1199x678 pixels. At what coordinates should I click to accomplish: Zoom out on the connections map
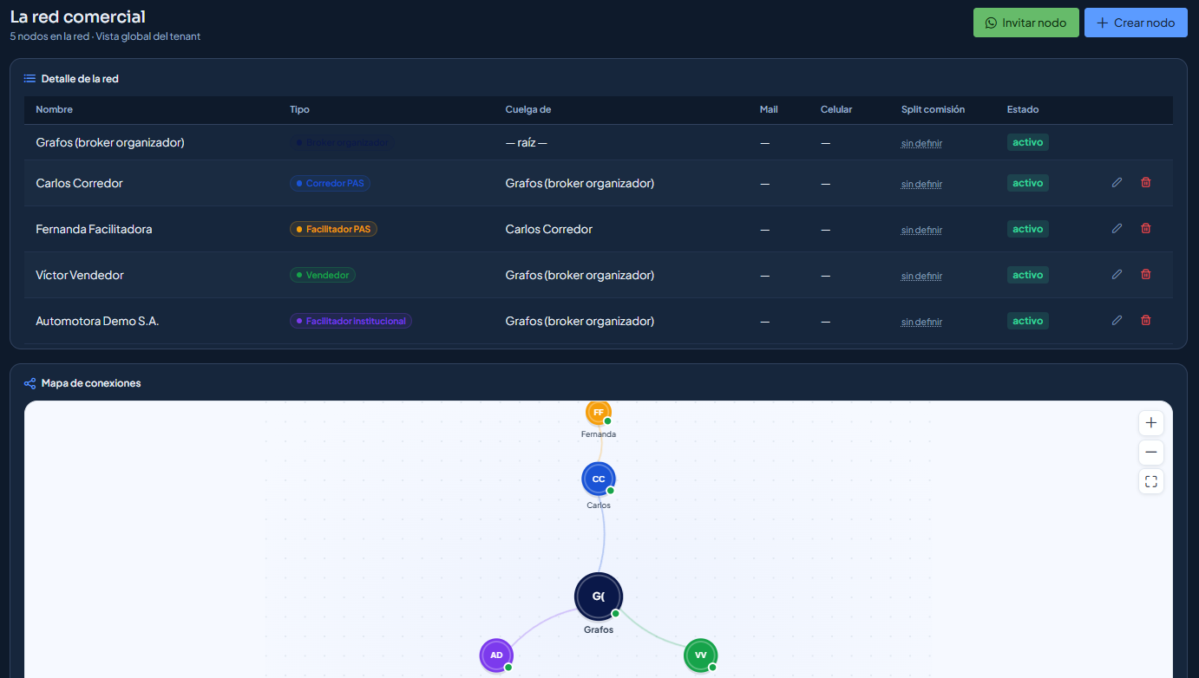pyautogui.click(x=1151, y=453)
